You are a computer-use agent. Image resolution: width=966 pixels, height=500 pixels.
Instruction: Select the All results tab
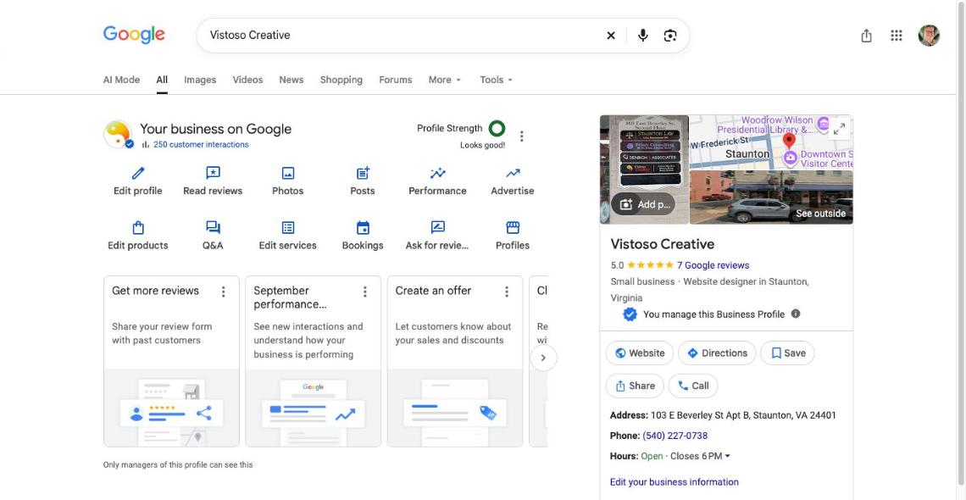tap(162, 80)
